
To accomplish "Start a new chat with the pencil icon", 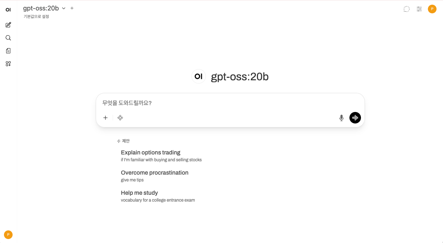I will [8, 24].
